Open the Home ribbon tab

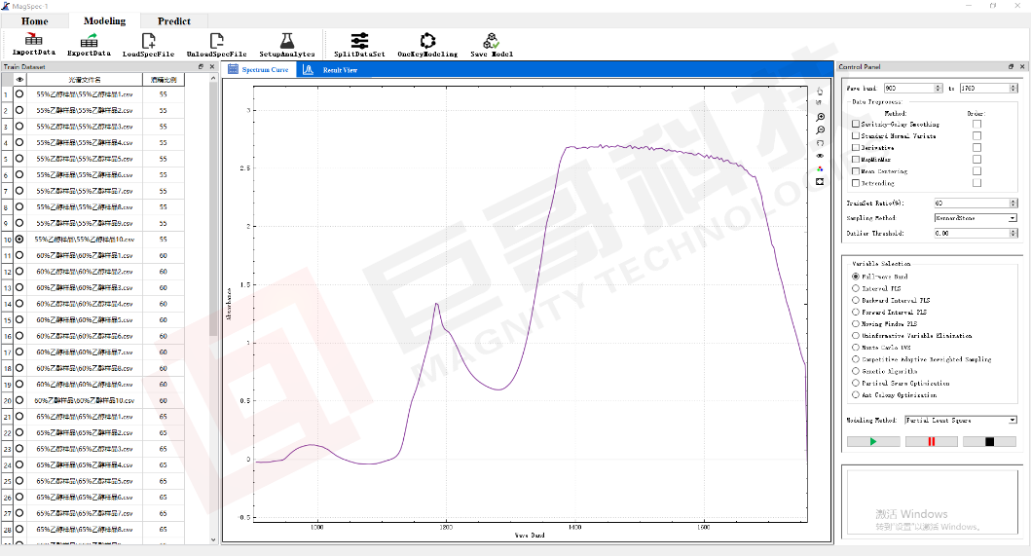coord(34,21)
